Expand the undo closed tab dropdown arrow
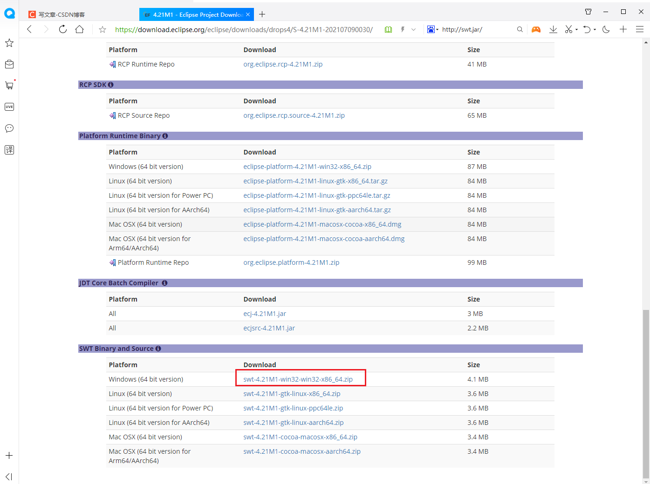 pos(595,30)
